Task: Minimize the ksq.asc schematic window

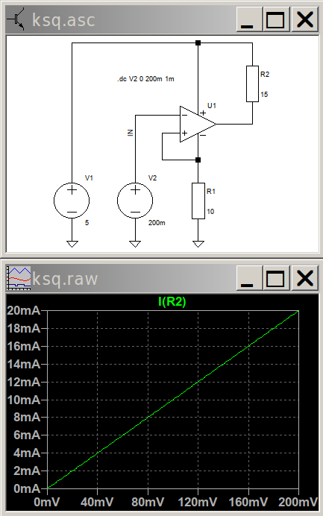Action: point(249,19)
